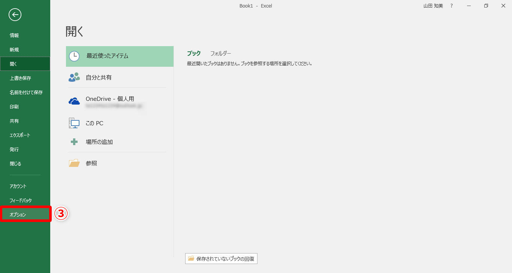This screenshot has height=273, width=512.
Task: Click 参照 to browse files
Action: pos(120,163)
